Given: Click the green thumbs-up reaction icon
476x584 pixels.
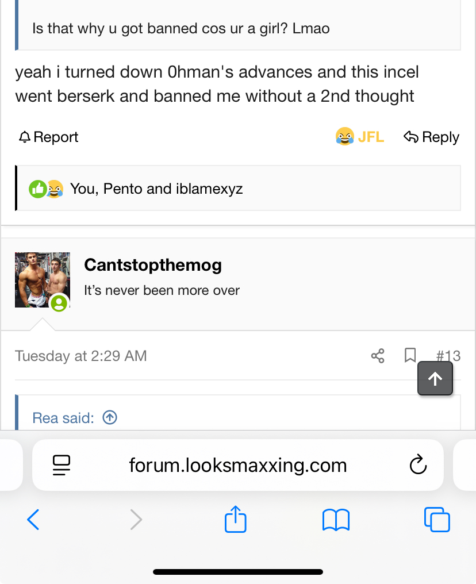Looking at the screenshot, I should click(x=37, y=189).
